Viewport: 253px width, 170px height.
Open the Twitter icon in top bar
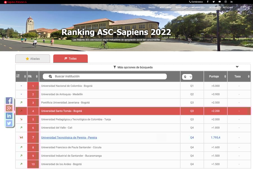(x=214, y=2)
